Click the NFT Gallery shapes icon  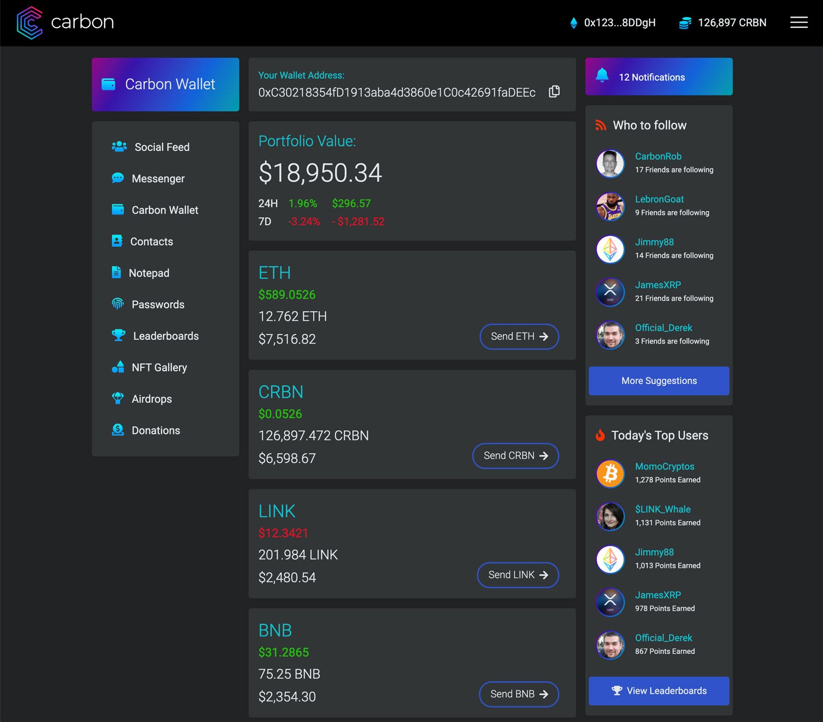pos(117,367)
